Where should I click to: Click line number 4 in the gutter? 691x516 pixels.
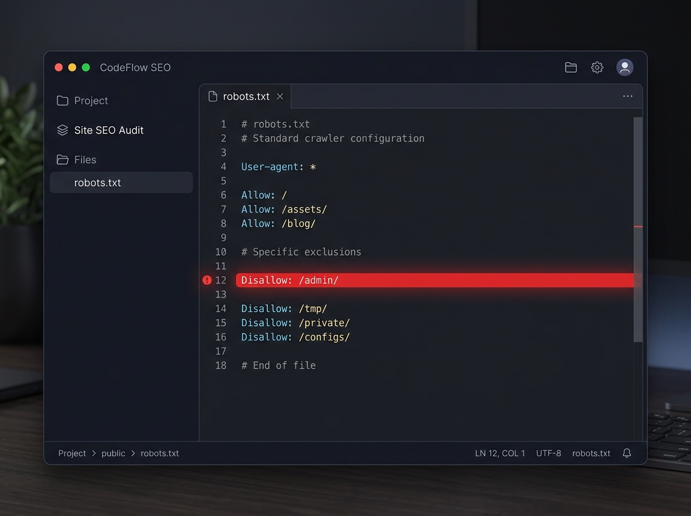[x=223, y=167]
